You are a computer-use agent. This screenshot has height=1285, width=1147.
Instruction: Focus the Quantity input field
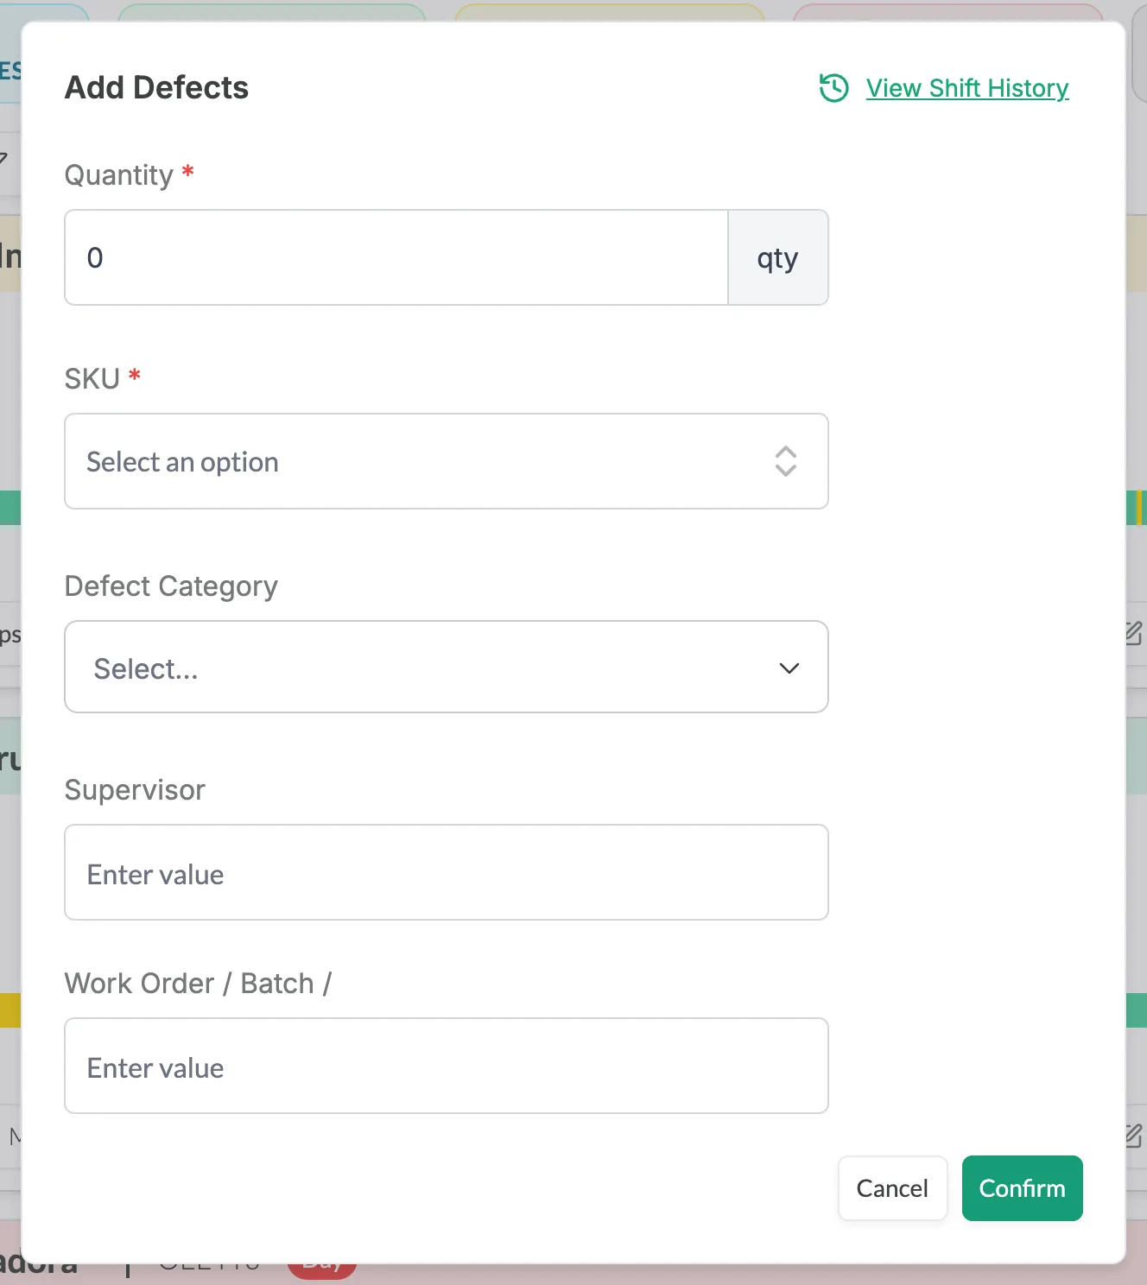coord(396,257)
